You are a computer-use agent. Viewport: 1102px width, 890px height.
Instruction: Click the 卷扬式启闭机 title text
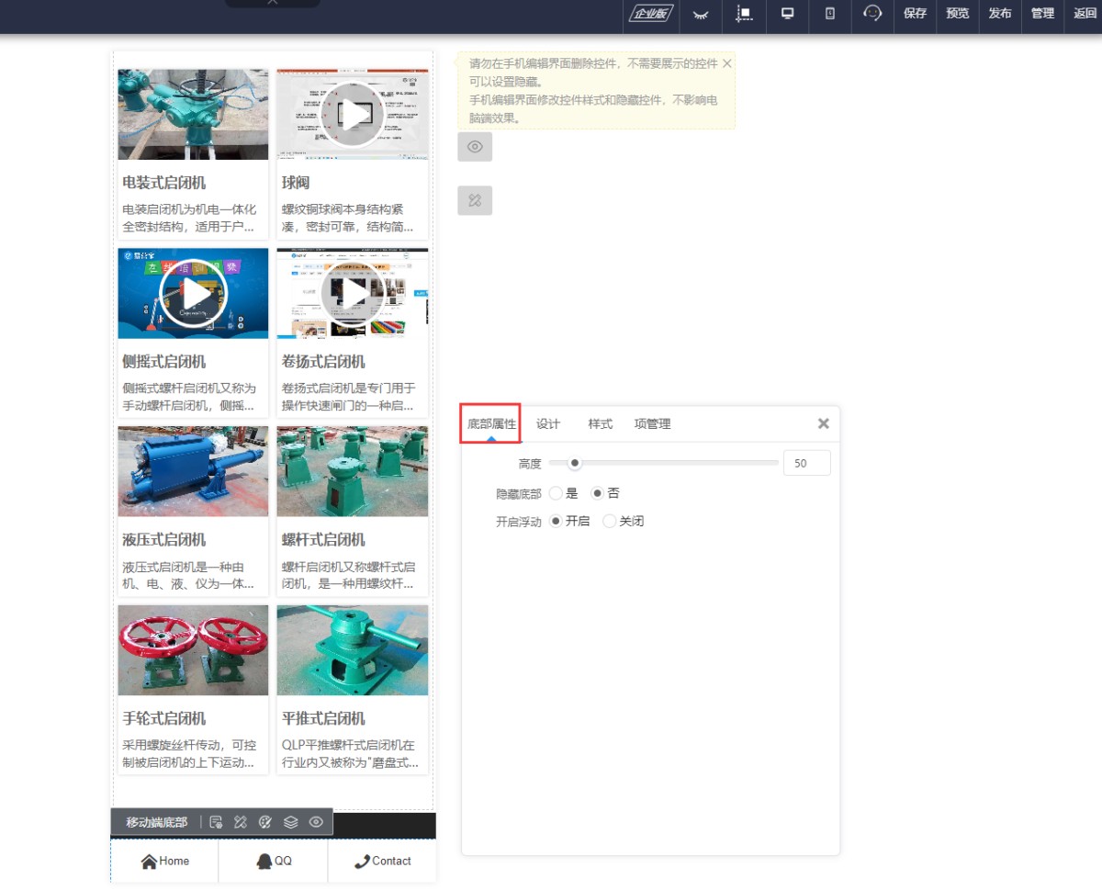click(x=323, y=361)
